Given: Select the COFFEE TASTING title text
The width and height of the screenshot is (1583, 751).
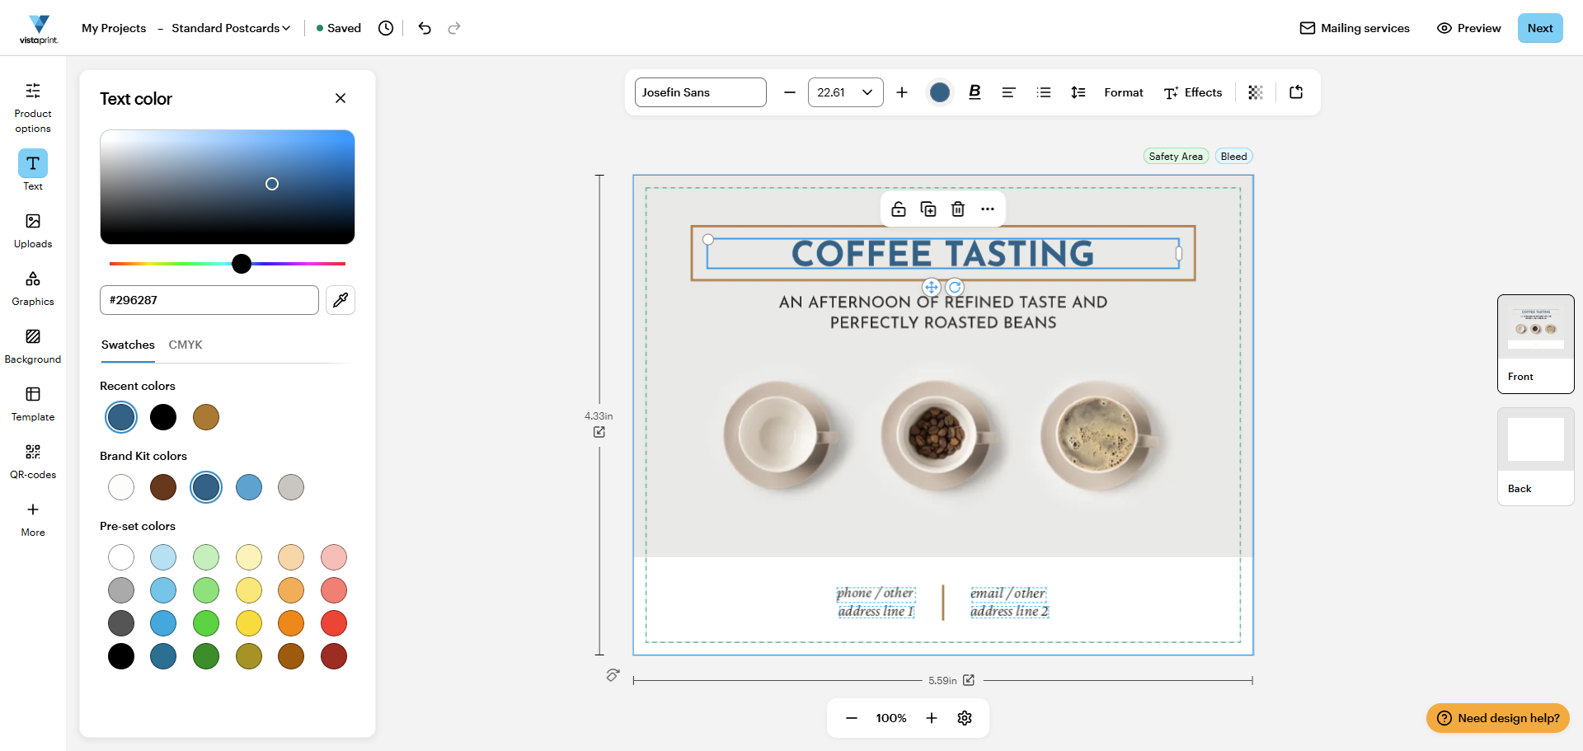Looking at the screenshot, I should click(943, 253).
